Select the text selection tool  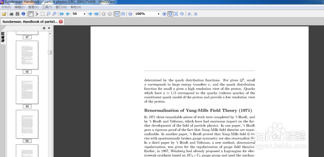37,14
